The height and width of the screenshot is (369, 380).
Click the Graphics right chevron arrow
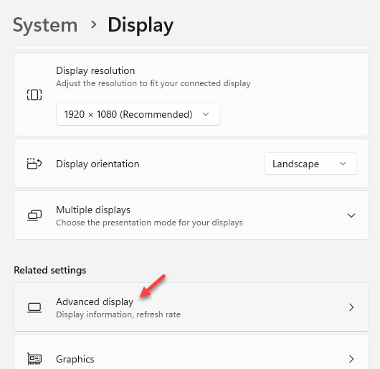[x=351, y=359]
